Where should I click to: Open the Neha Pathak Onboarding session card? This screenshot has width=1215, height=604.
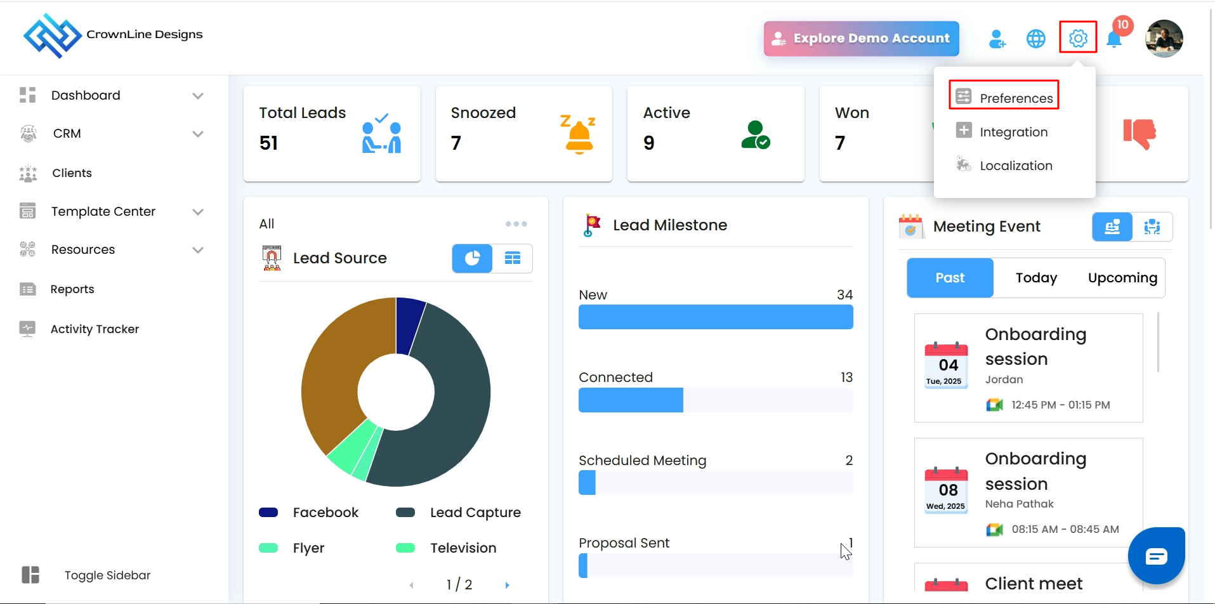pos(1028,492)
